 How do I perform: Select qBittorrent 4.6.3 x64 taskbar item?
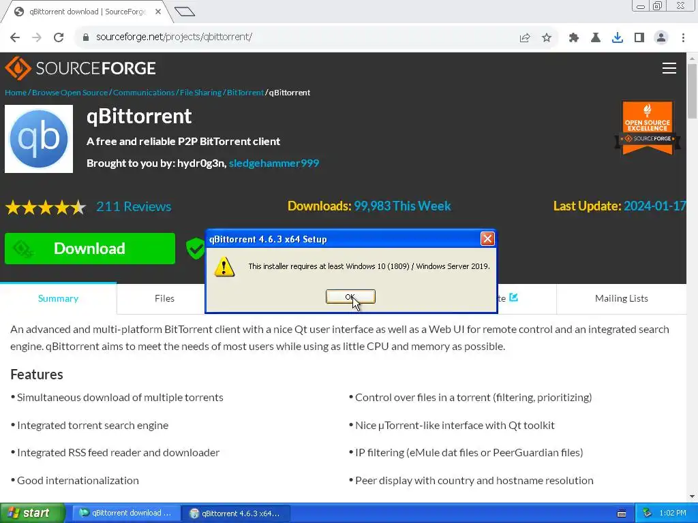coord(235,513)
